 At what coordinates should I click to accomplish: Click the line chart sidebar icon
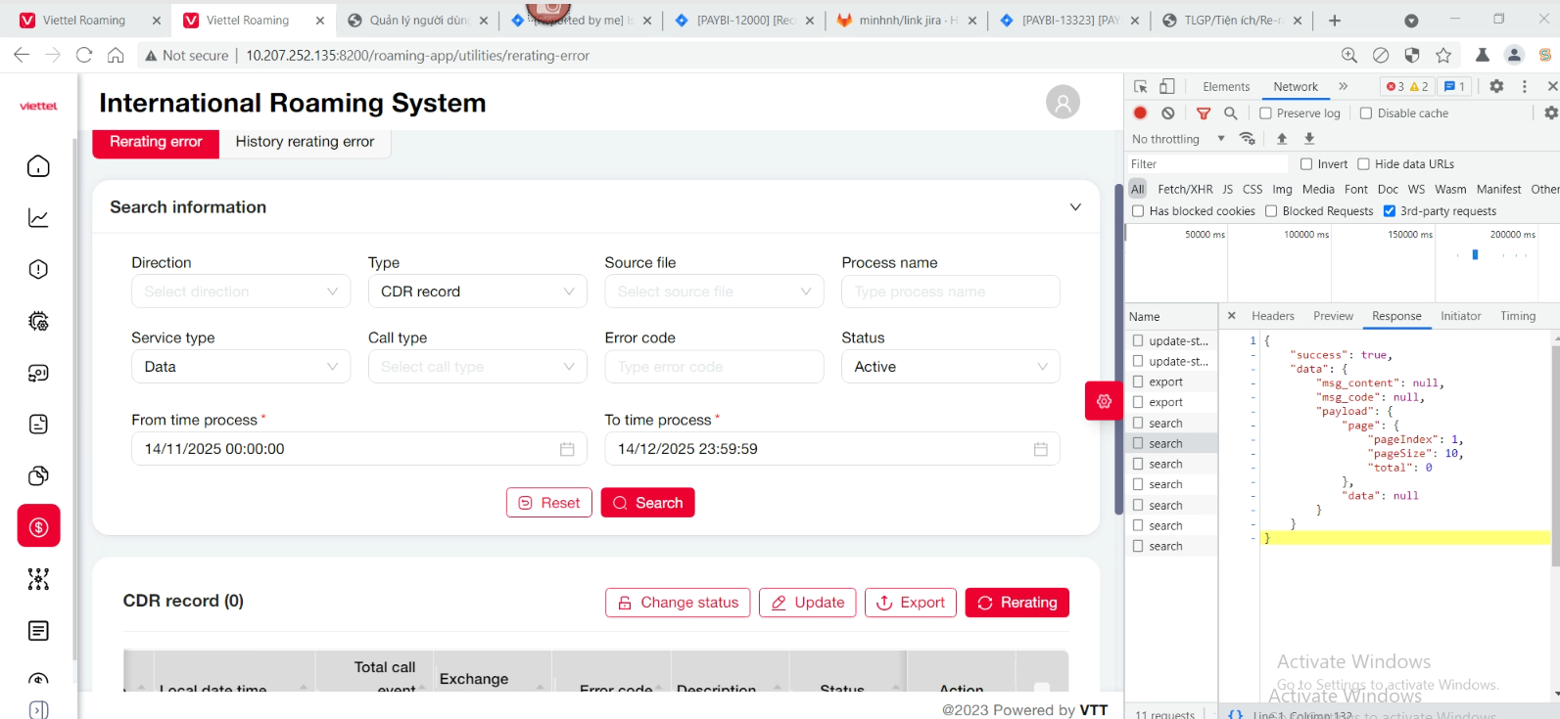coord(38,218)
